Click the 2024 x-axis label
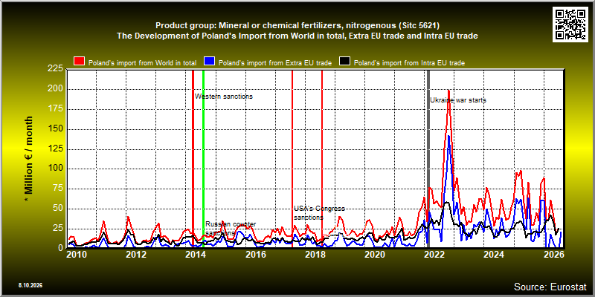 (495, 255)
